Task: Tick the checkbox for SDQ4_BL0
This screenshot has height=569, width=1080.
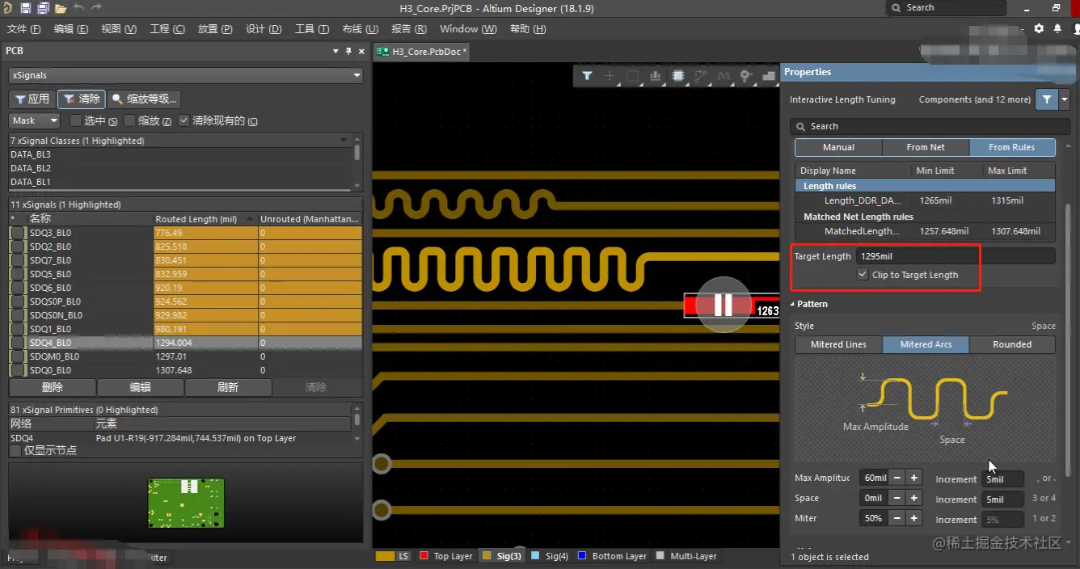Action: tap(17, 343)
